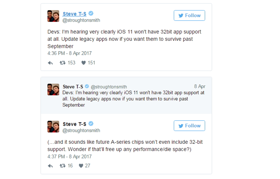Like the tweet with 151 likes
Screen dimensions: 280x179
tap(84, 63)
